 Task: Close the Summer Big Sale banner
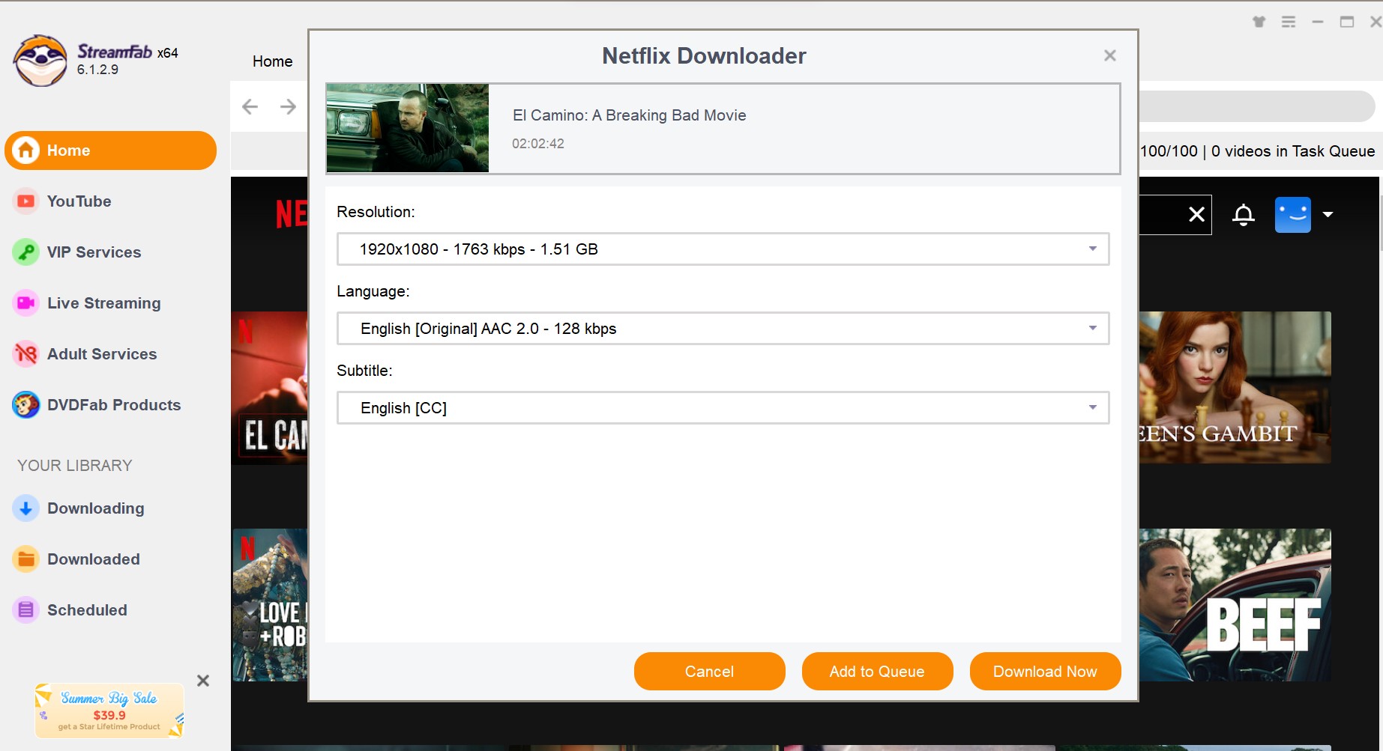(202, 681)
